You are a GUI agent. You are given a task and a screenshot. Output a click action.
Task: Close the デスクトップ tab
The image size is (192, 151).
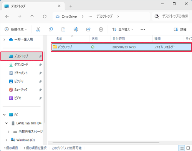tap(59, 6)
